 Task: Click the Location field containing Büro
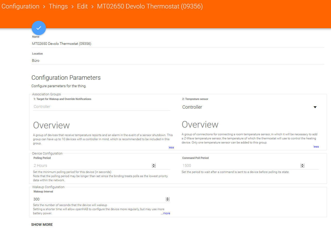point(177,60)
